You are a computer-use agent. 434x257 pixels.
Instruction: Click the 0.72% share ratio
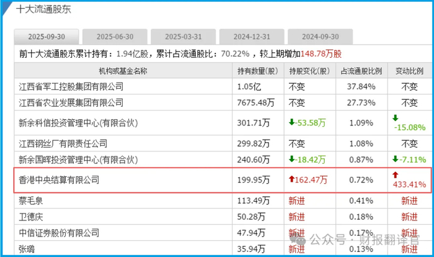coord(361,180)
